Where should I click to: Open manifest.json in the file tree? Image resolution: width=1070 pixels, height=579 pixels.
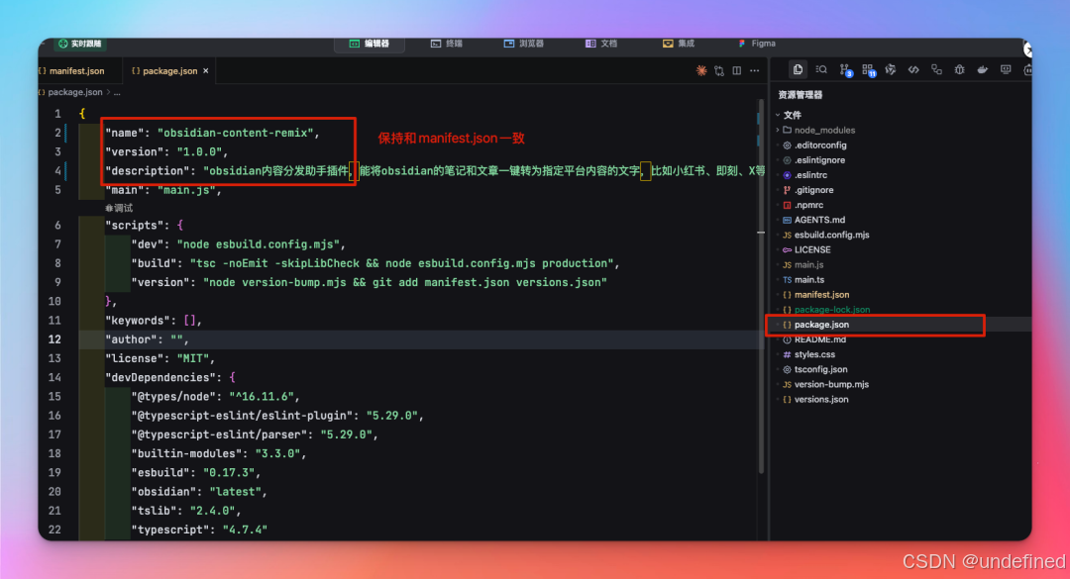pyautogui.click(x=821, y=295)
